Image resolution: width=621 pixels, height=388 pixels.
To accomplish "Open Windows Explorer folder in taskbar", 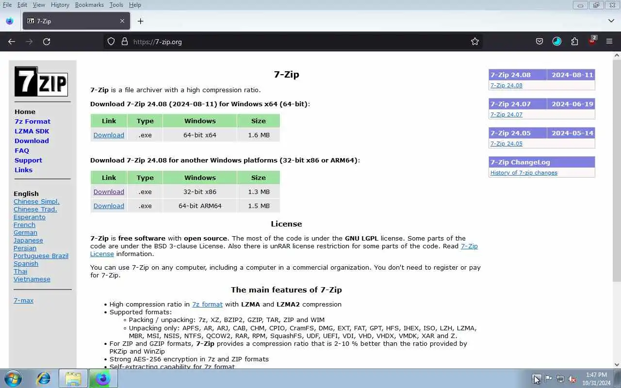I will [73, 379].
